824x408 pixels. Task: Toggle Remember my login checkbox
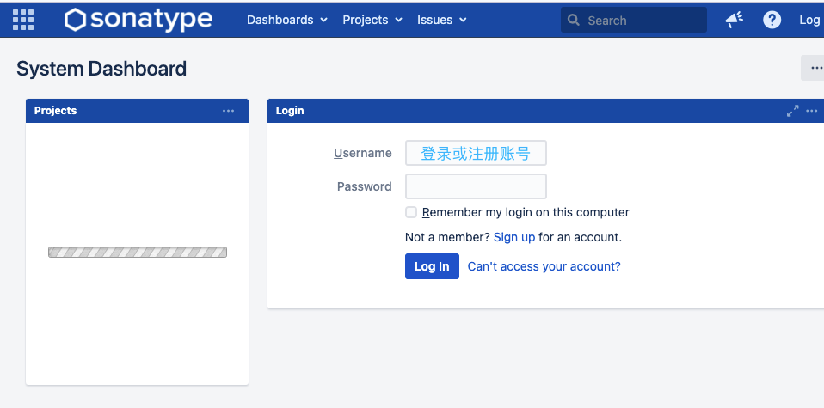411,212
